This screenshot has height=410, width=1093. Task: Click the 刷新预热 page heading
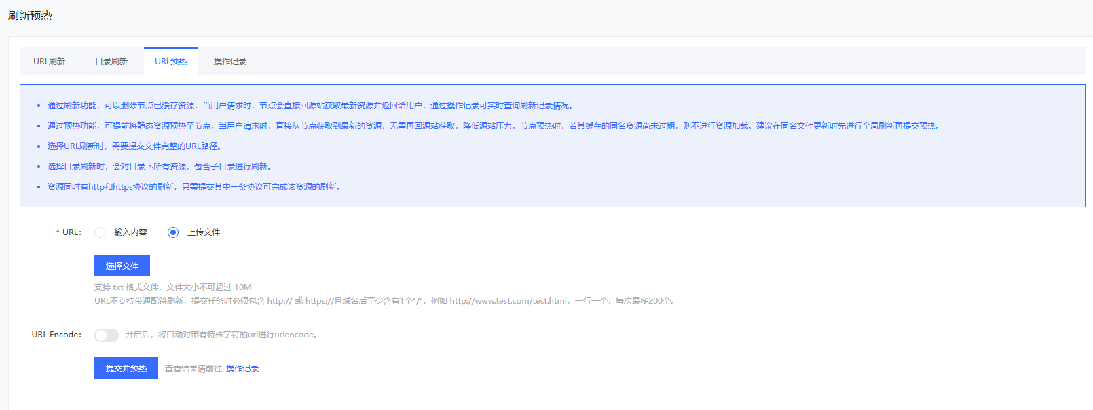[30, 16]
